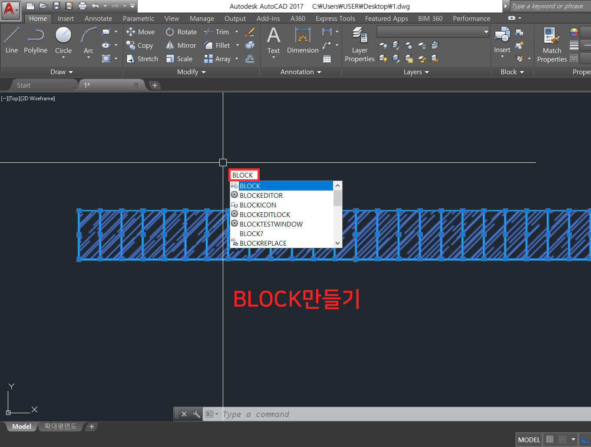Click the Move tool in Modify panel
The height and width of the screenshot is (447, 591).
tap(140, 32)
